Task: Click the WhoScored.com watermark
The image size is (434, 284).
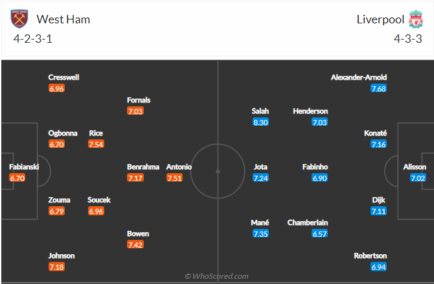Action: click(x=217, y=276)
